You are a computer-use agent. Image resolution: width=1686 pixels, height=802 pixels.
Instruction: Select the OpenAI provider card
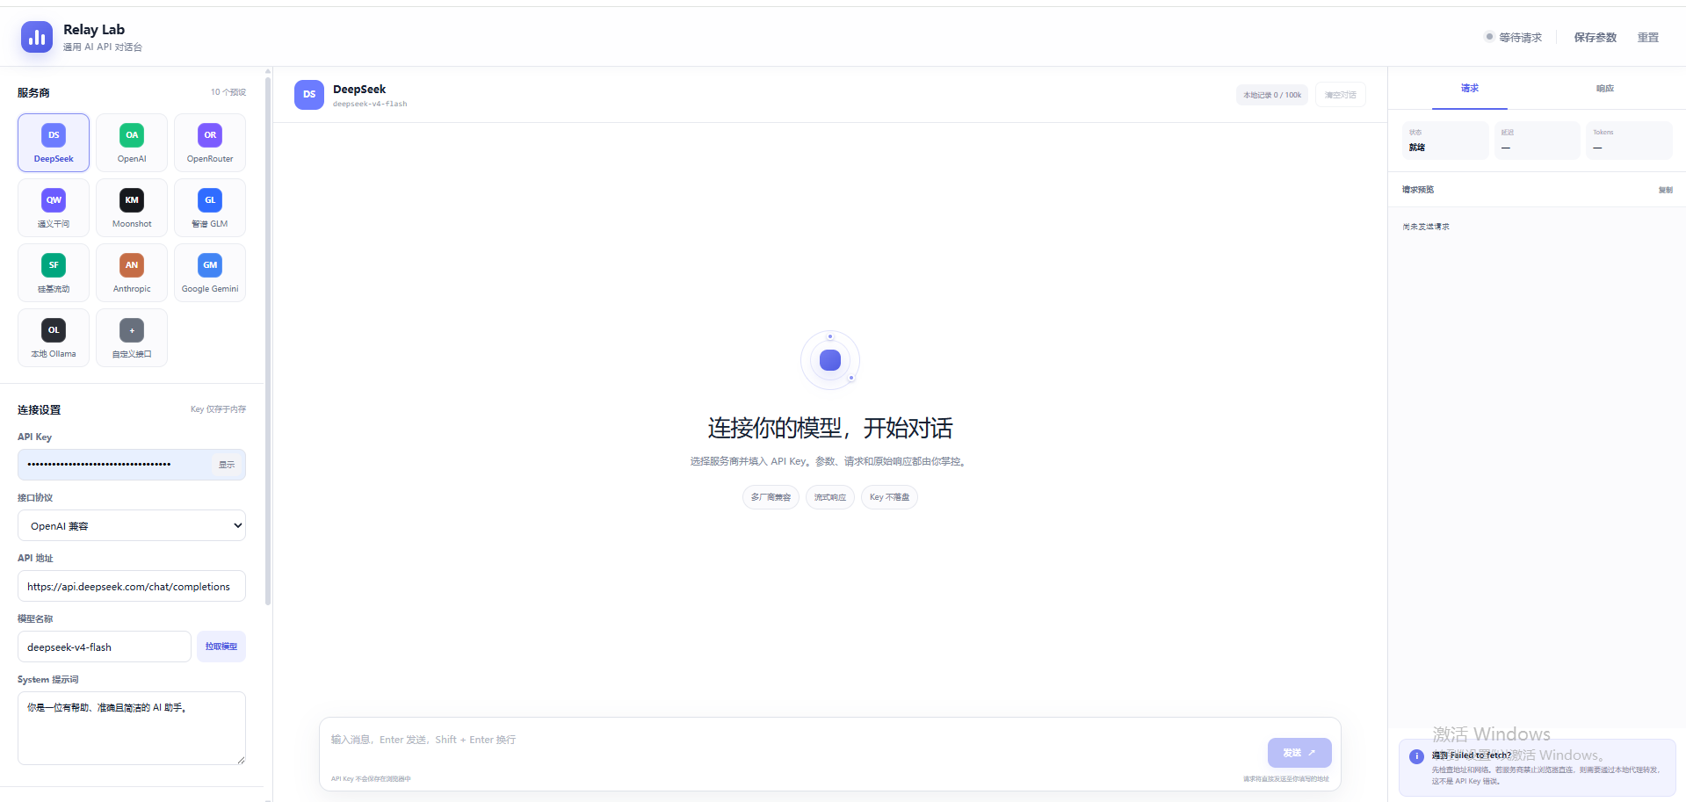click(x=132, y=142)
